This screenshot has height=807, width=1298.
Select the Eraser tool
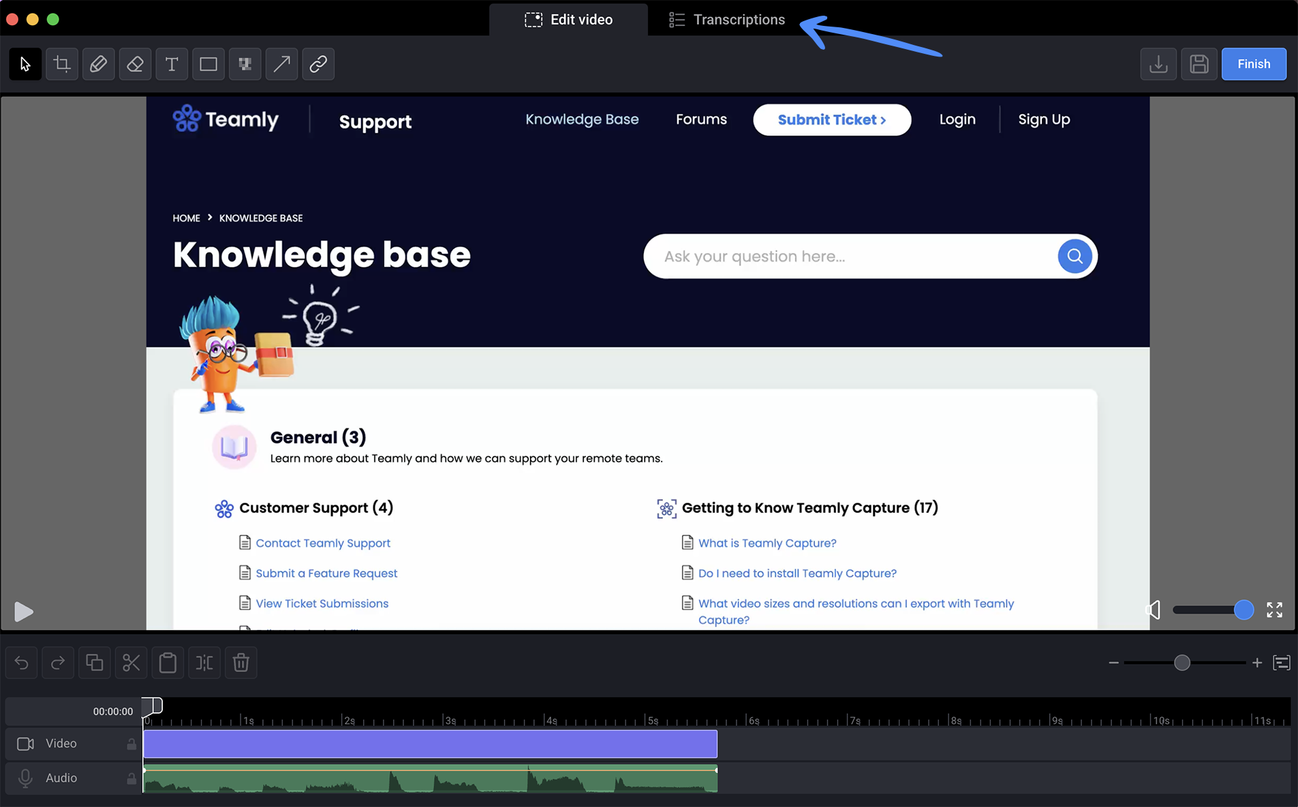click(135, 64)
